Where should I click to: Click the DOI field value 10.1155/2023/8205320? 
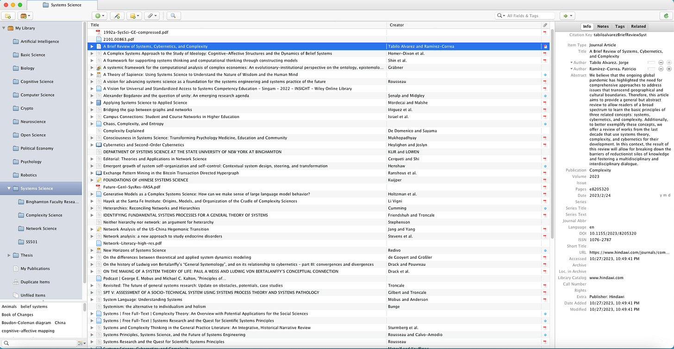point(612,234)
